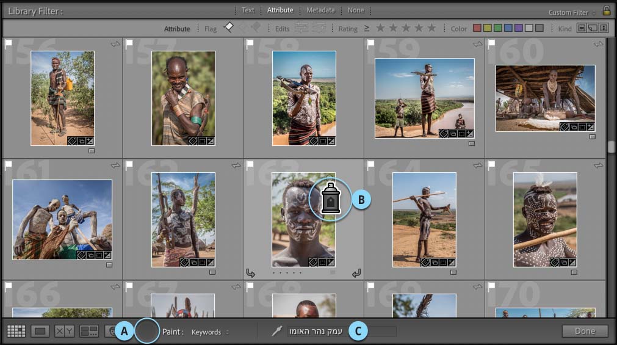Filter Kind by virtual copies icon
The height and width of the screenshot is (345, 617).
593,28
